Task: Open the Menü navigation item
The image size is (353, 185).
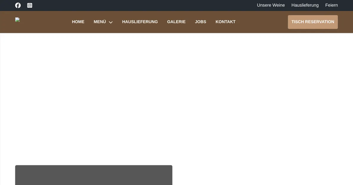Action: pyautogui.click(x=100, y=22)
